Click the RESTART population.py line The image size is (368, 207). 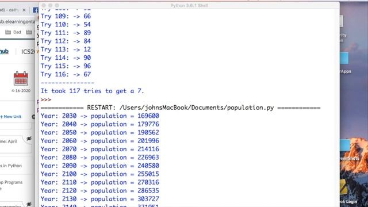coord(181,108)
